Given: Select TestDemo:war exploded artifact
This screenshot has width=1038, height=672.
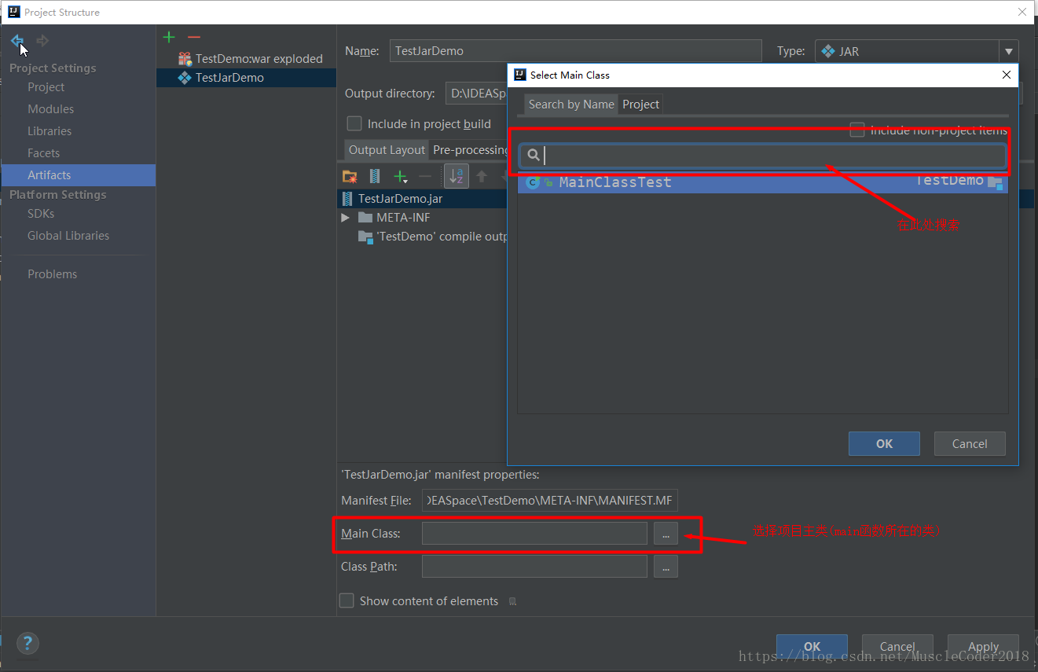Looking at the screenshot, I should point(247,59).
